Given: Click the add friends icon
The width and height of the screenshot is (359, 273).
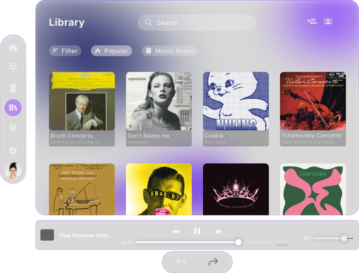Looking at the screenshot, I should pos(312,21).
